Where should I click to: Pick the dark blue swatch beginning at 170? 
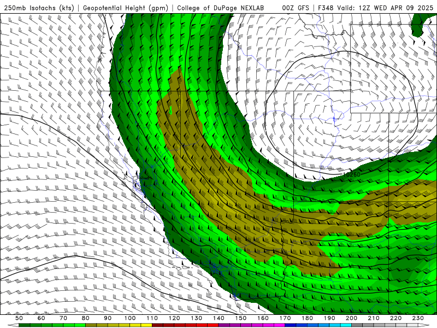click(291, 325)
